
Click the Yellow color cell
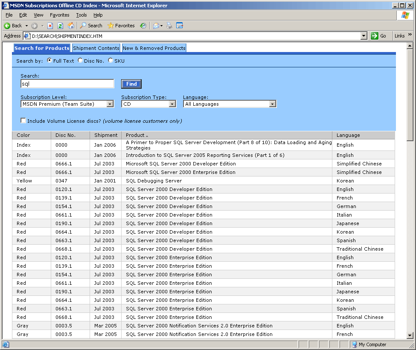32,181
